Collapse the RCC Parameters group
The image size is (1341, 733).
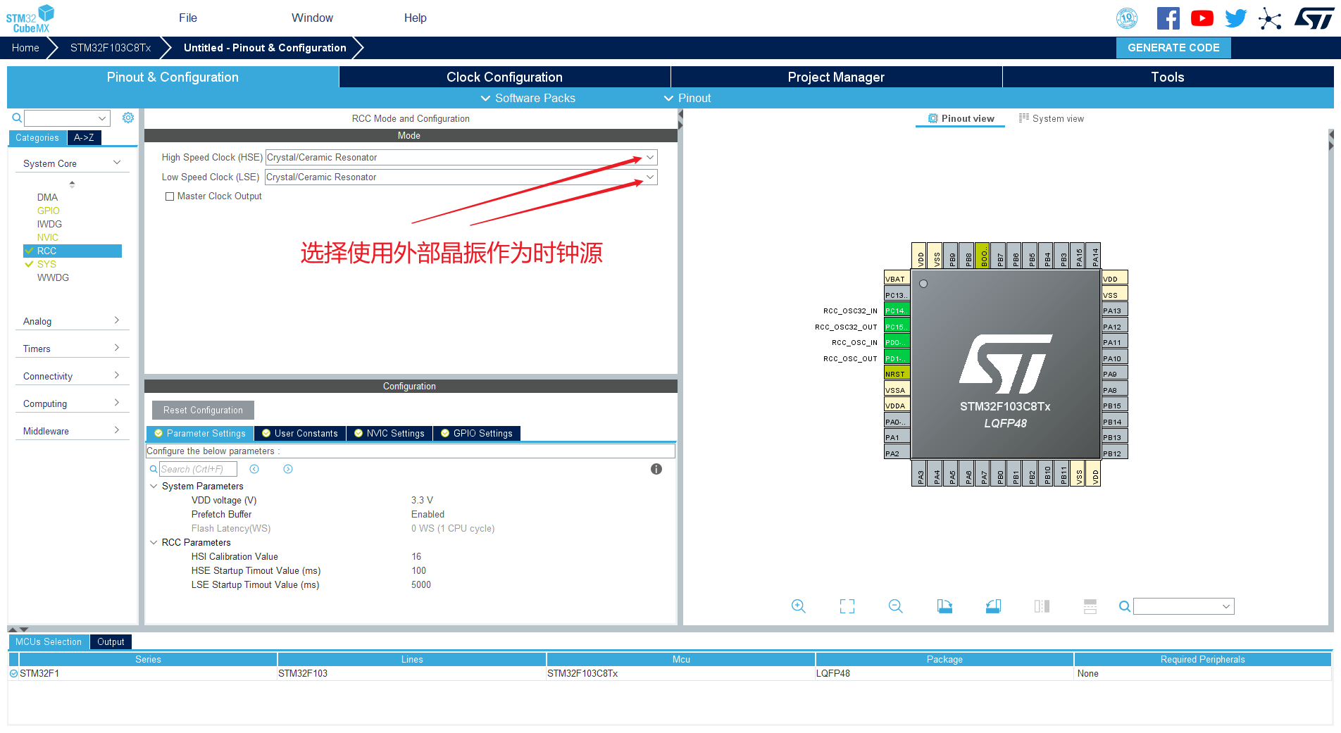(x=154, y=542)
